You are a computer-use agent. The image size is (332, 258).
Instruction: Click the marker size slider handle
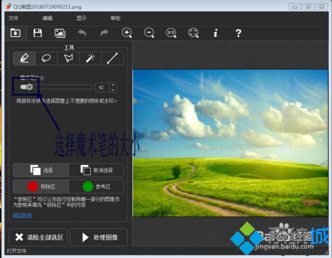click(x=27, y=87)
